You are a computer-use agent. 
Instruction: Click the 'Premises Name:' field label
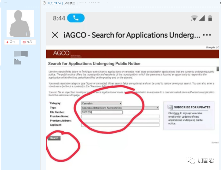(x=59, y=117)
